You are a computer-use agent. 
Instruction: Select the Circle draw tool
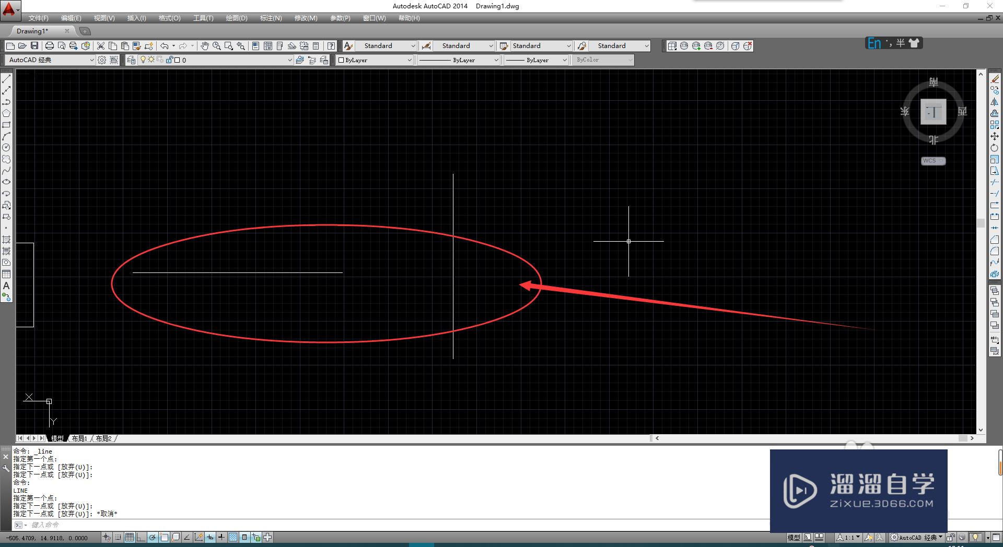click(x=6, y=148)
